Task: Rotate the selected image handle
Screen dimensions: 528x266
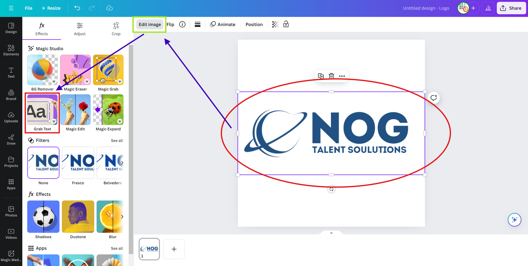Action: pos(331,189)
